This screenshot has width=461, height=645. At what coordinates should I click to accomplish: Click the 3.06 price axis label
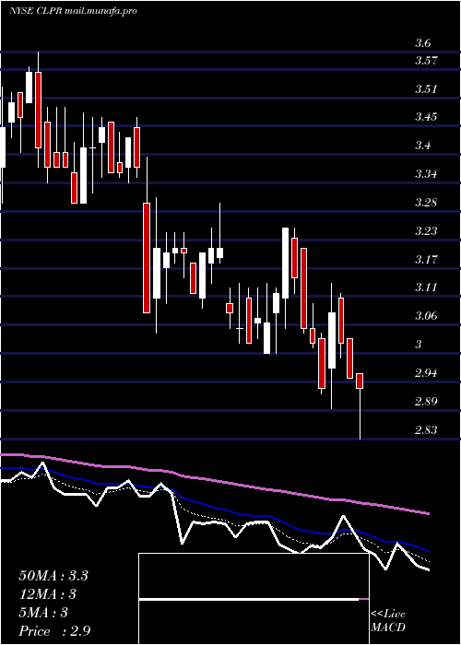pos(426,316)
